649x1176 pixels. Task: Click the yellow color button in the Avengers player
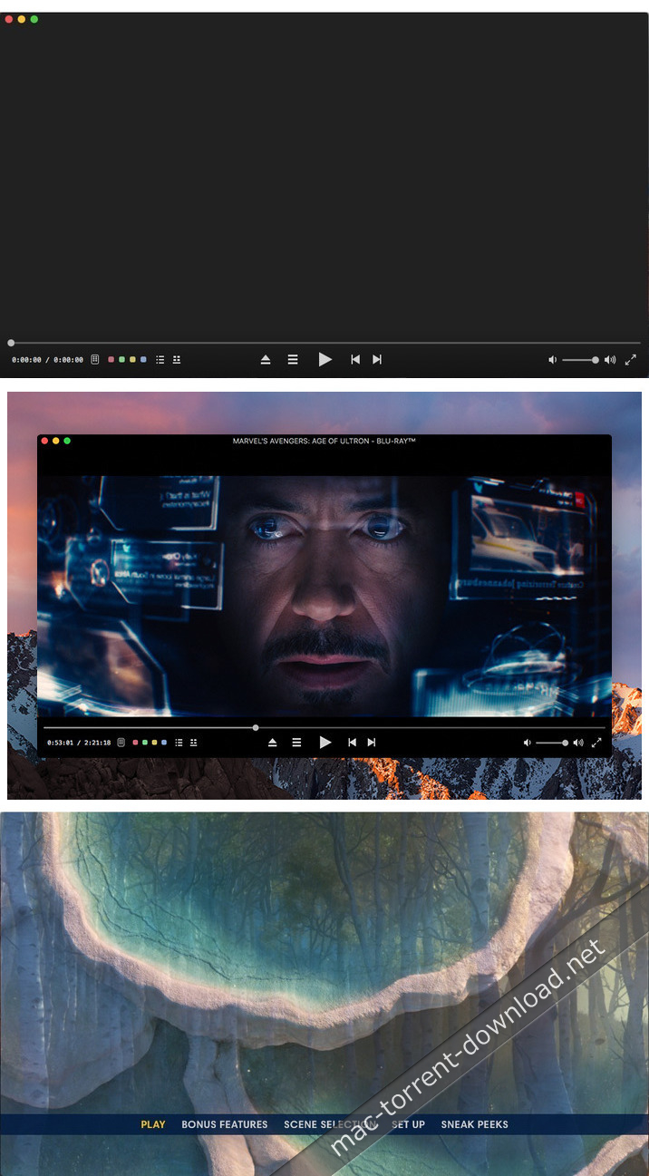point(154,743)
